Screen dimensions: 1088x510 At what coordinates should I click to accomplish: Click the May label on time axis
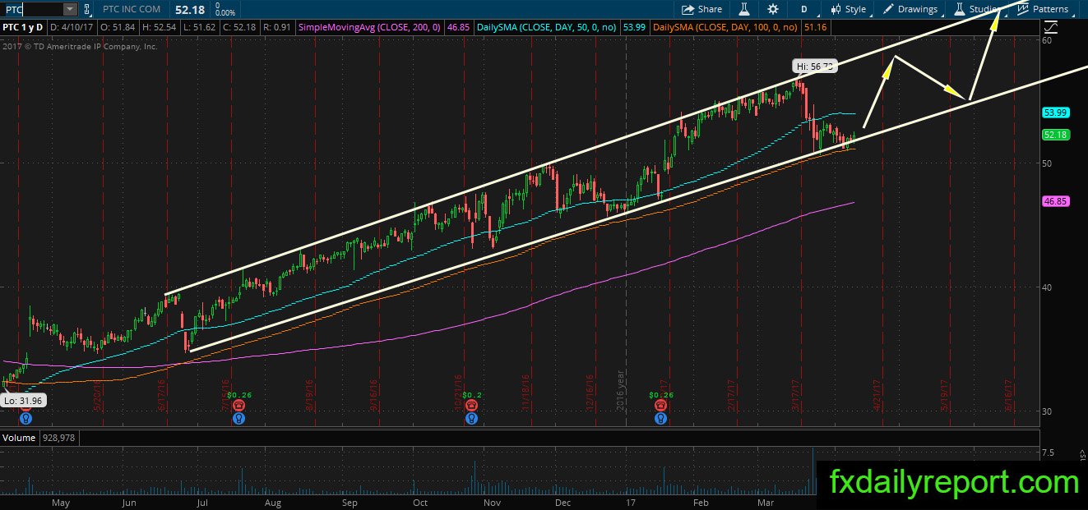pyautogui.click(x=61, y=502)
